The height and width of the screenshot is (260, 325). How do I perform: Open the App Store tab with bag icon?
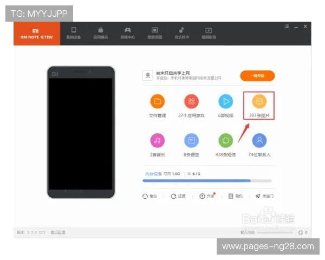click(x=101, y=33)
